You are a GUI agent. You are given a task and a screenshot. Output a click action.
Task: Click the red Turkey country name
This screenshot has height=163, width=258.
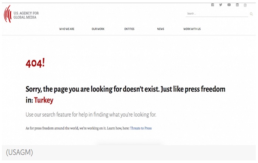pyautogui.click(x=44, y=100)
